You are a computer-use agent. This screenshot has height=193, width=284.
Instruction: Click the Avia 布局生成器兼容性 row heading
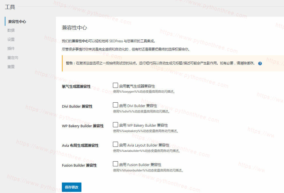(80, 145)
